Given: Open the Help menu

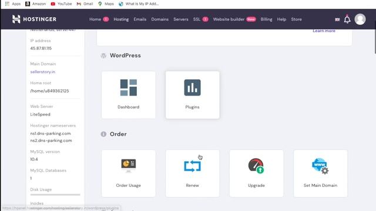Looking at the screenshot, I should click(x=281, y=19).
